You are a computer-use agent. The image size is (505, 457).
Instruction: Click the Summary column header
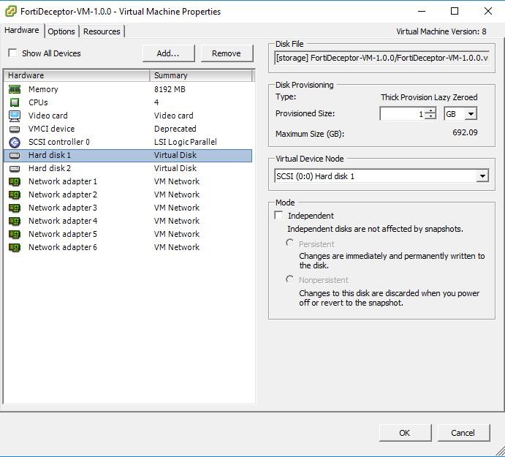(x=201, y=75)
